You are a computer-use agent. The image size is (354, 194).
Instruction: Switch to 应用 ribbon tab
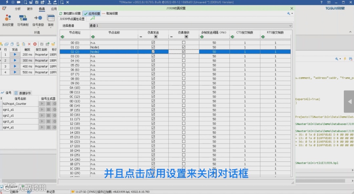(54, 9)
